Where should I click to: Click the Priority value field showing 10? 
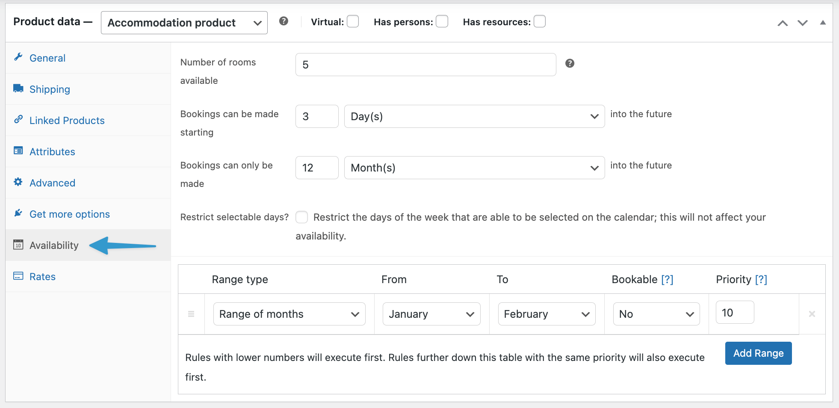tap(735, 312)
